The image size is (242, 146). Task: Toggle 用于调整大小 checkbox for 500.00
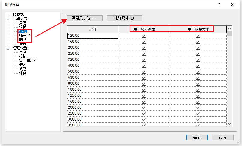click(198, 72)
